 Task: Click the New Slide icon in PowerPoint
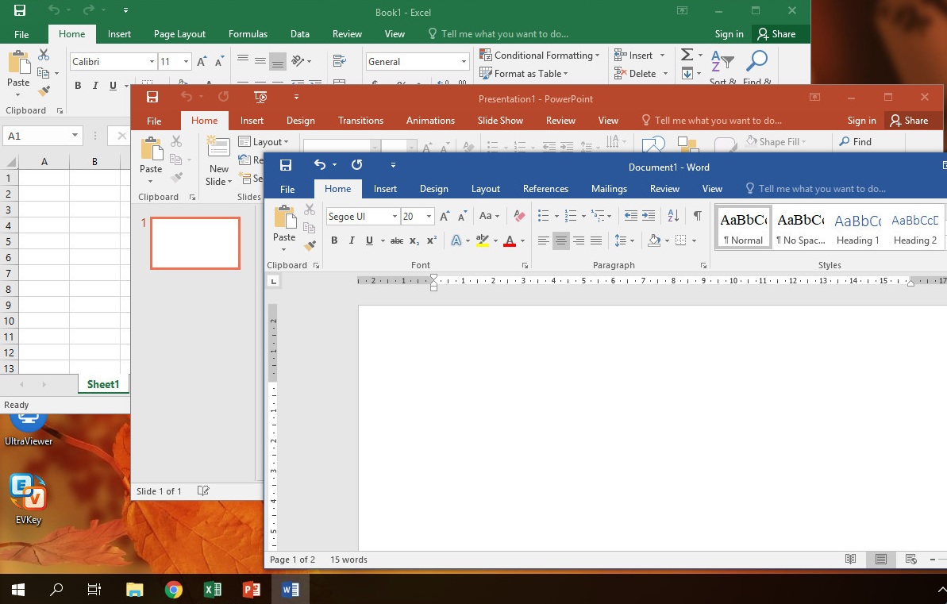(x=218, y=147)
